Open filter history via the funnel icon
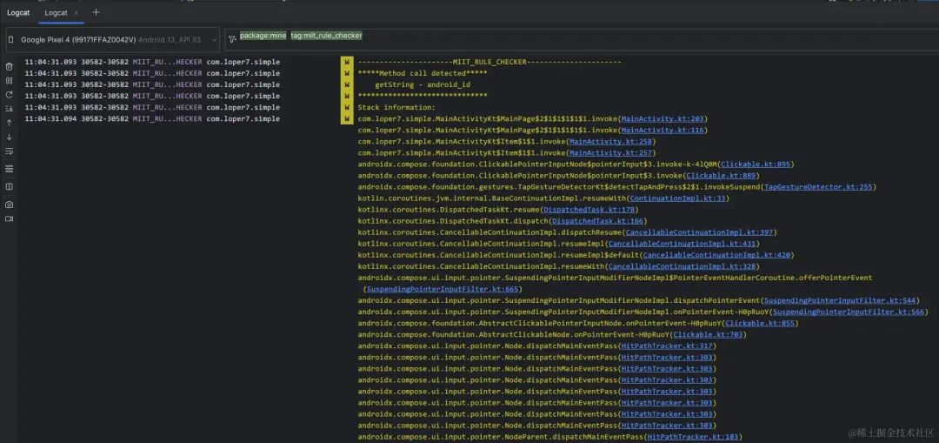939x443 pixels. pyautogui.click(x=232, y=39)
